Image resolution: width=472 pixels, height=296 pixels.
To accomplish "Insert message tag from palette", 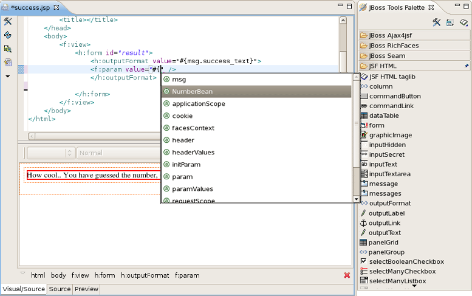I will 379,184.
